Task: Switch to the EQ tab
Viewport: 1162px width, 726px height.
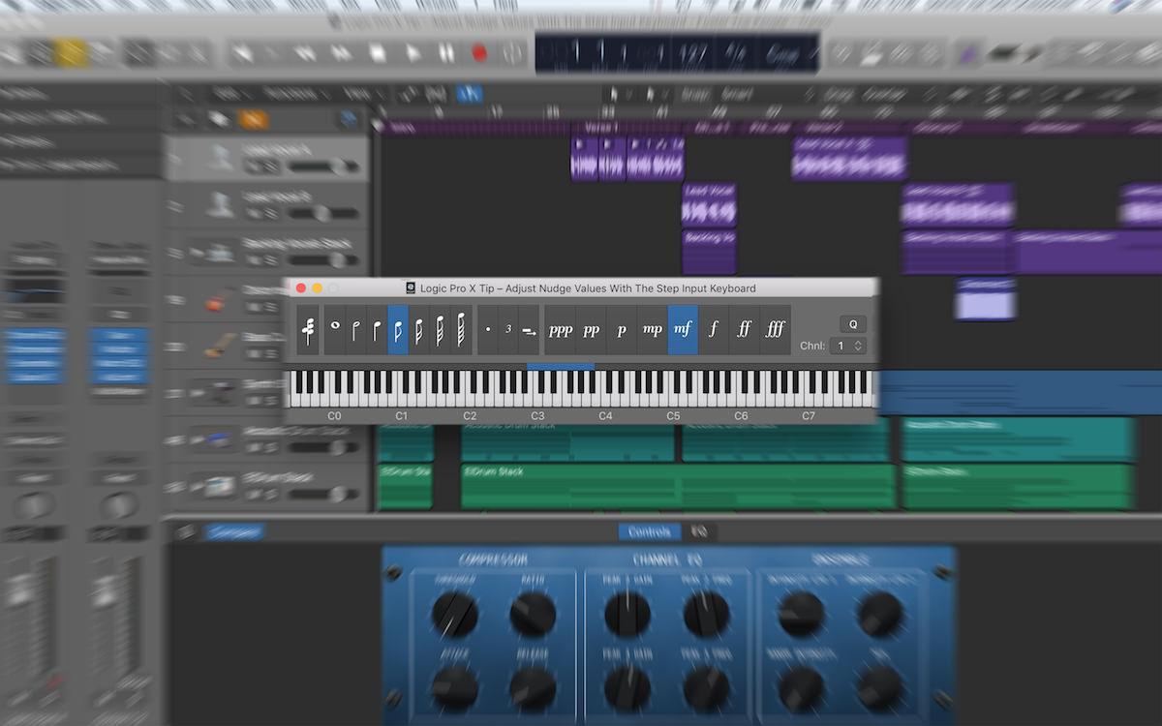Action: [698, 531]
